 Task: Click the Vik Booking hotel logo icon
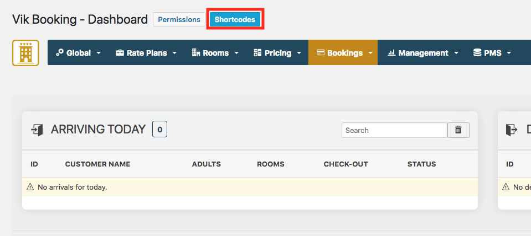(25, 52)
